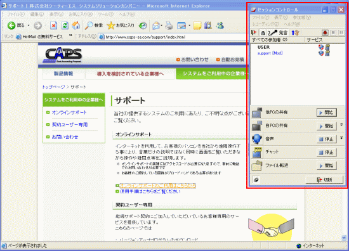Viewport: 349px width, 251px height.
Task: Open the 参加者 menu in Session Control
Action: (x=301, y=17)
